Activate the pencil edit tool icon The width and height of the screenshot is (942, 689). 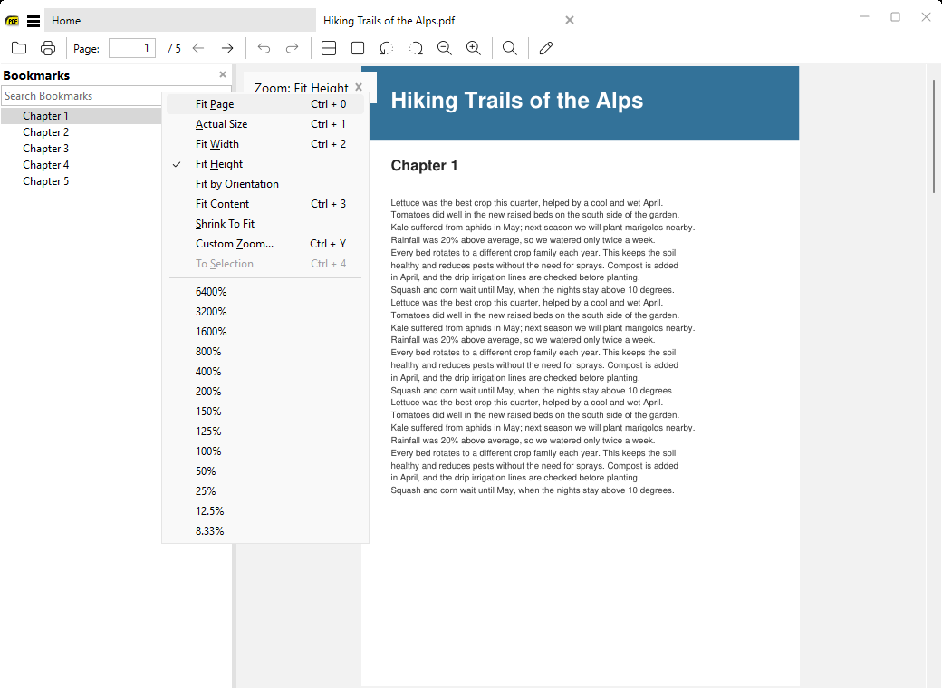click(545, 48)
